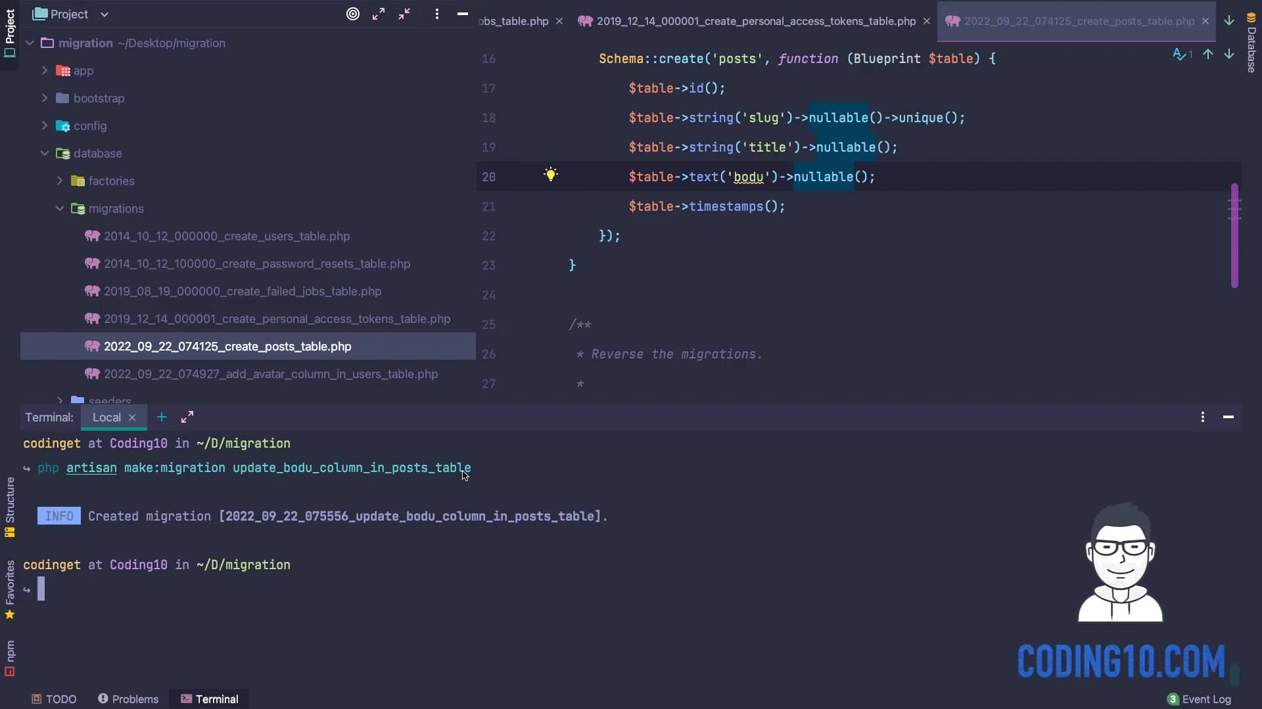Expand the bootstrap folder
The height and width of the screenshot is (709, 1262).
pos(45,98)
